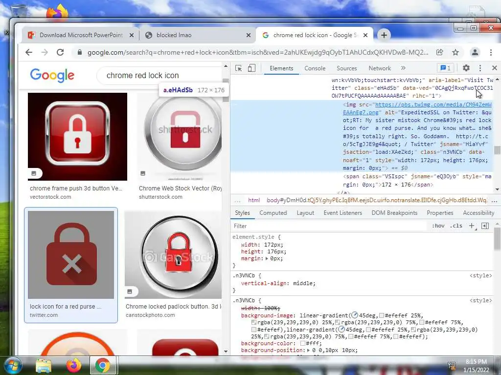Screen dimensions: 501x375
Task: Open the first #efefef 25% color swatch
Action: [x=381, y=316]
